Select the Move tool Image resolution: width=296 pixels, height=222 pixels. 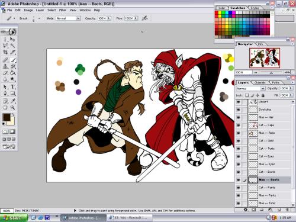tap(12, 39)
